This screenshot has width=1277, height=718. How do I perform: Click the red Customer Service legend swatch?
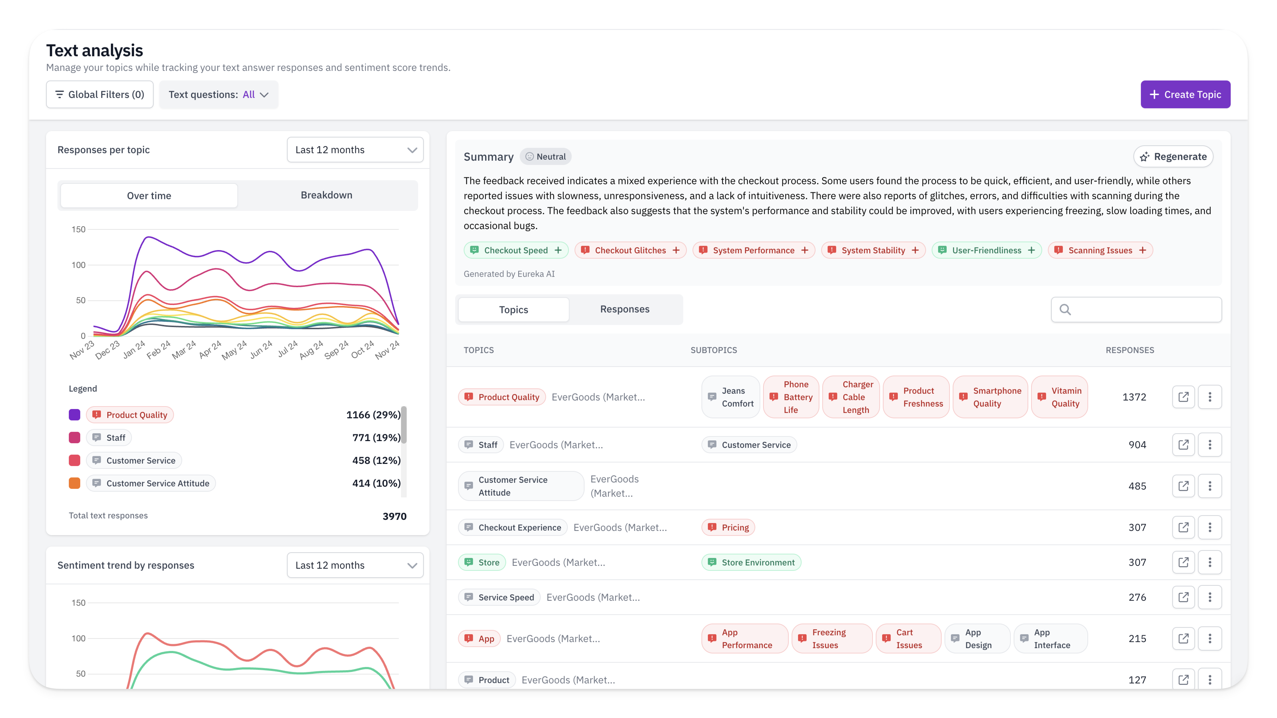74,460
